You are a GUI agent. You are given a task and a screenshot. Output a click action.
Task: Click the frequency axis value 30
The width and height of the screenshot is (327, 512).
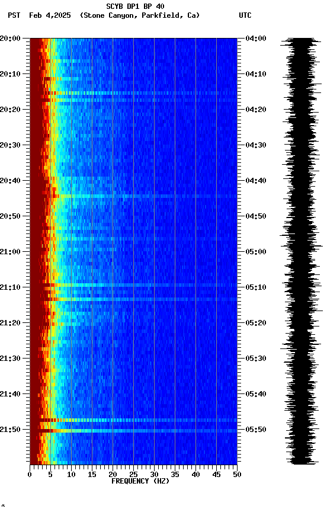(x=154, y=475)
